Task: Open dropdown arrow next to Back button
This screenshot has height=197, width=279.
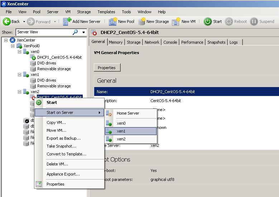Action: pos(24,21)
